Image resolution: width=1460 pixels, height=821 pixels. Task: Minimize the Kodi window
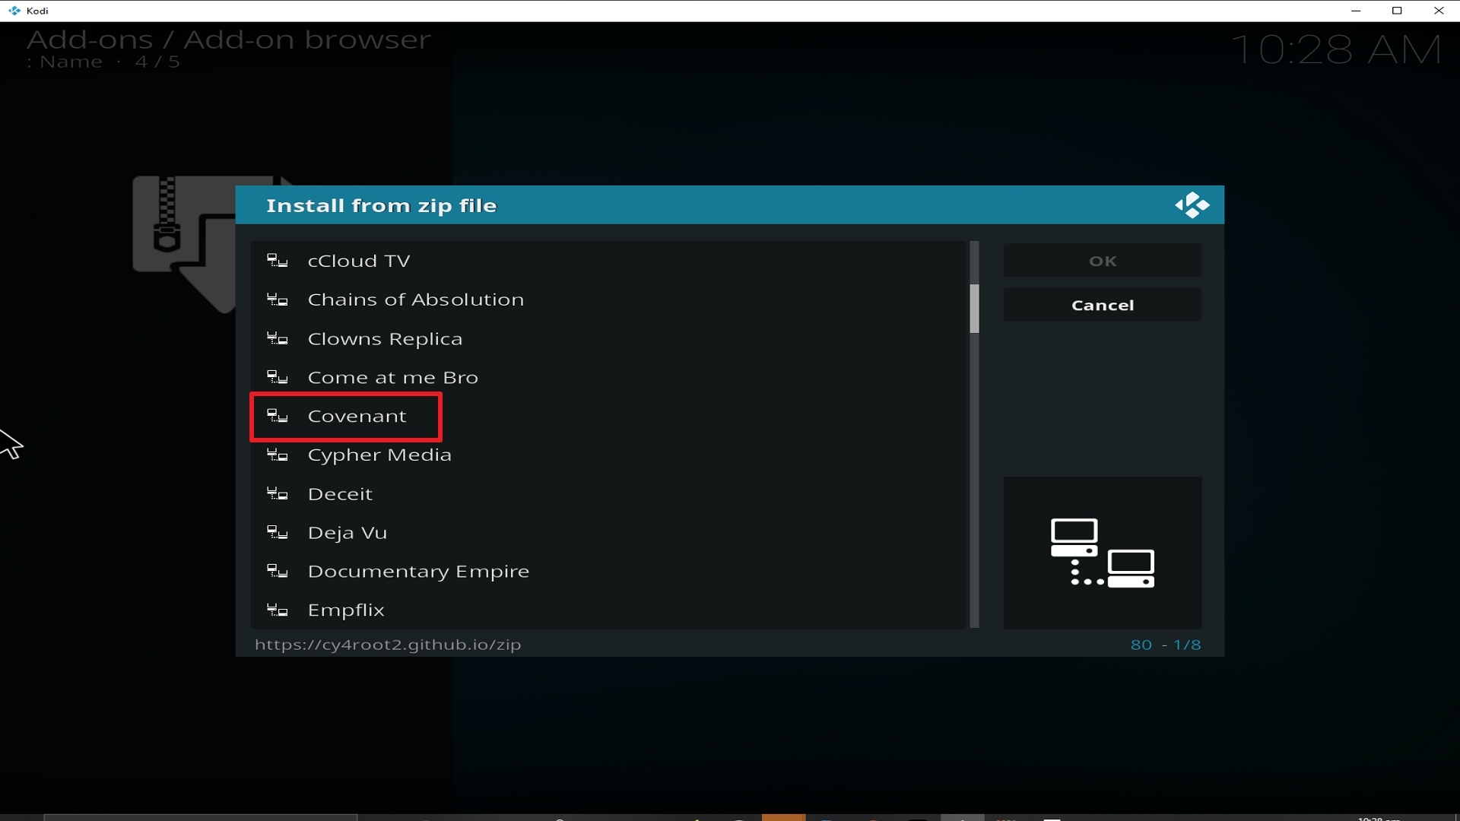click(x=1356, y=11)
